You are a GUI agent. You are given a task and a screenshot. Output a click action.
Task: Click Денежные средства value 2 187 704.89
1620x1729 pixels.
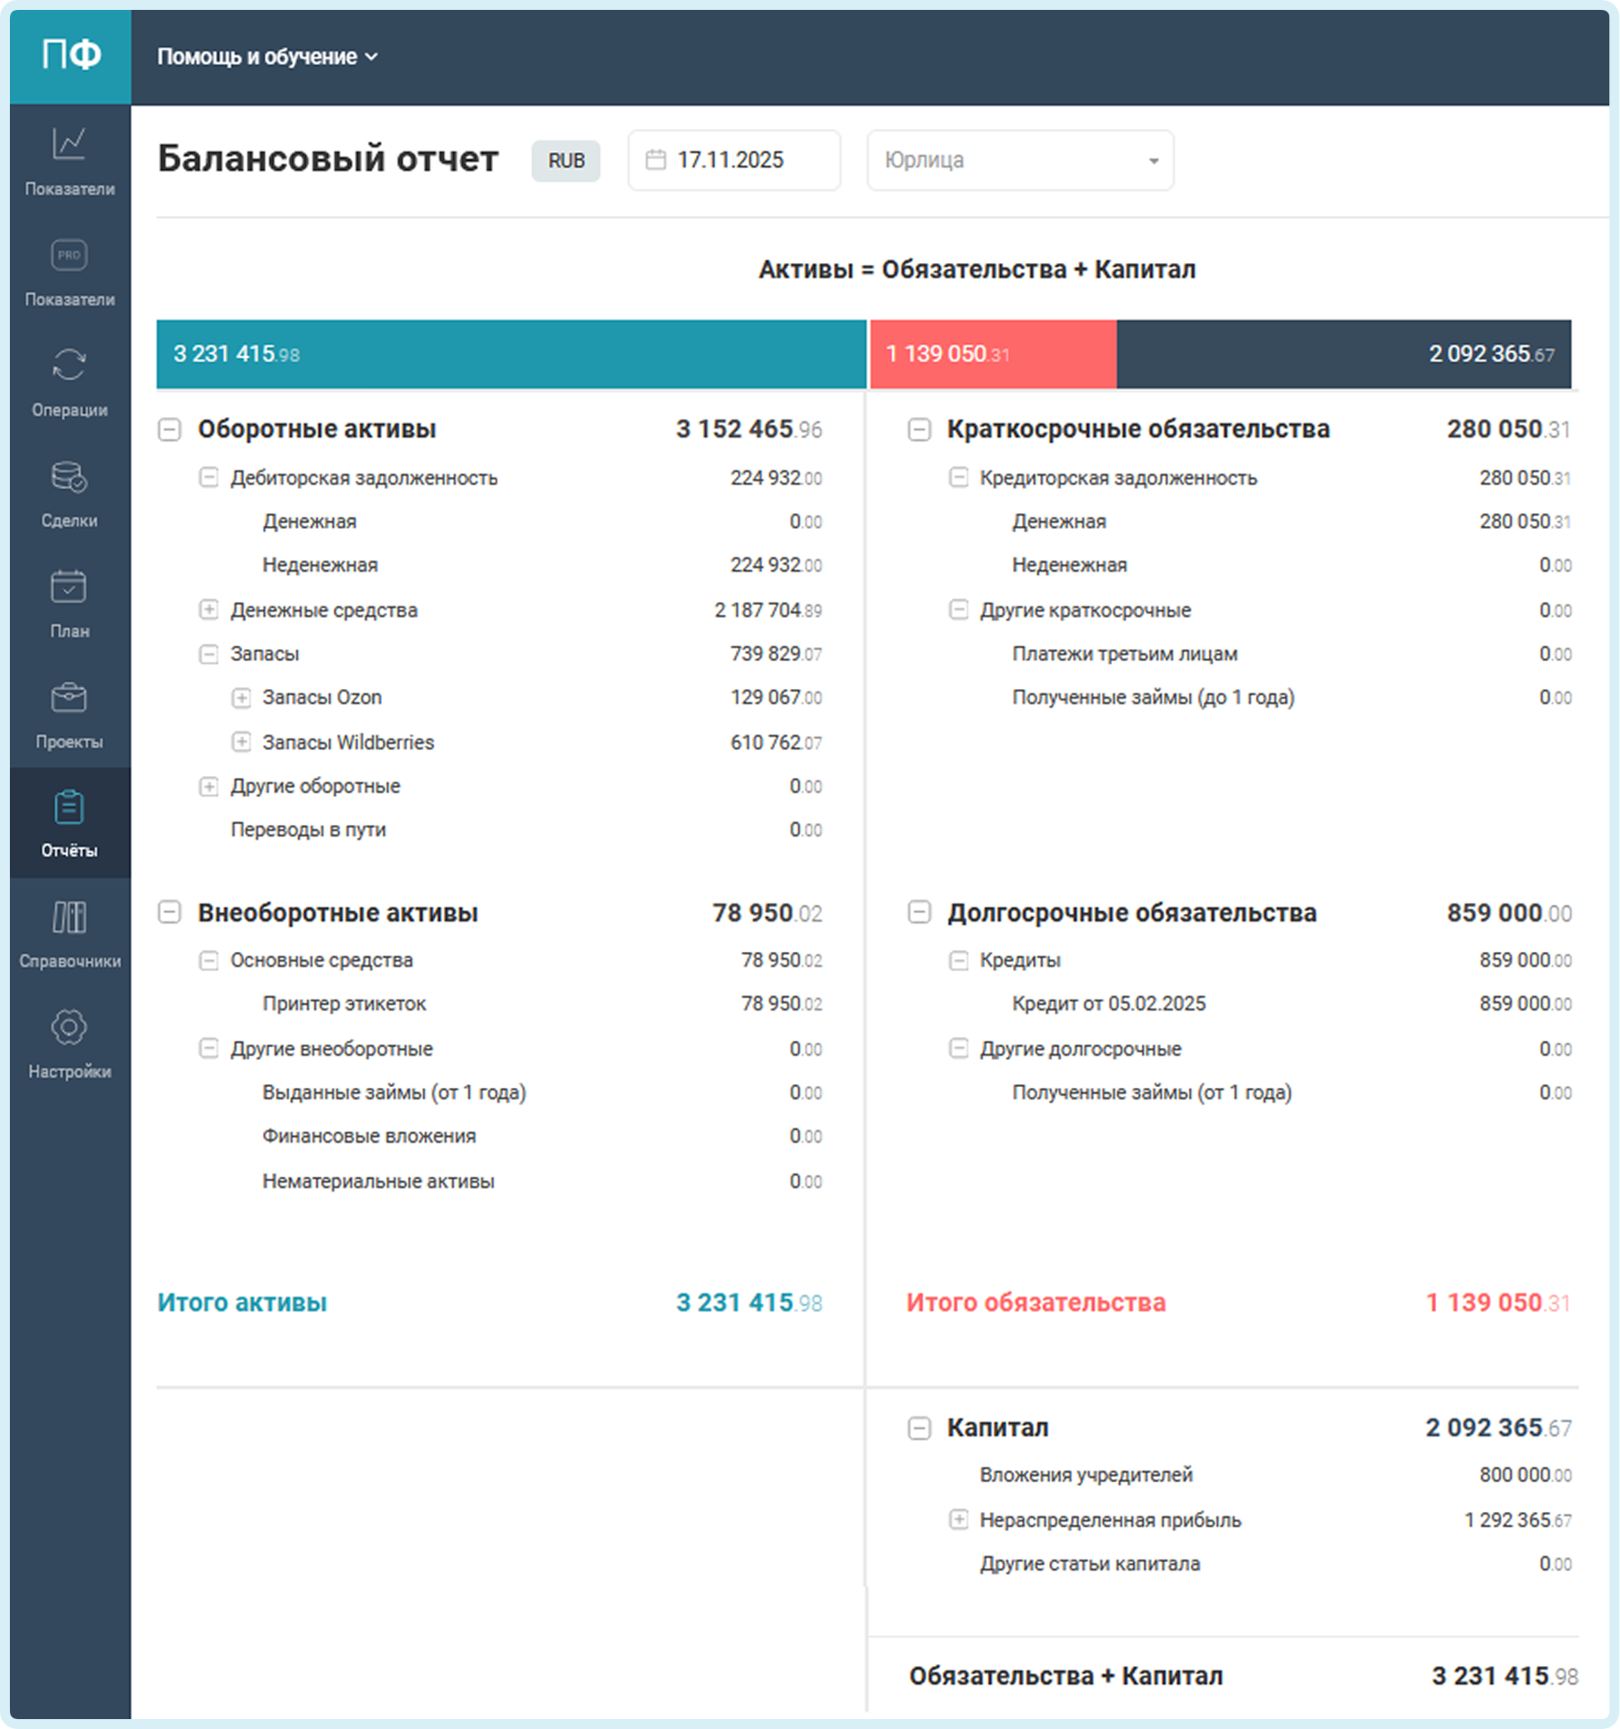pos(768,611)
